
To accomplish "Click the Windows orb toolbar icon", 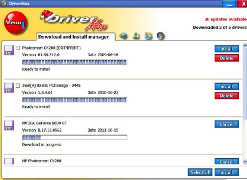I will point(161,36).
